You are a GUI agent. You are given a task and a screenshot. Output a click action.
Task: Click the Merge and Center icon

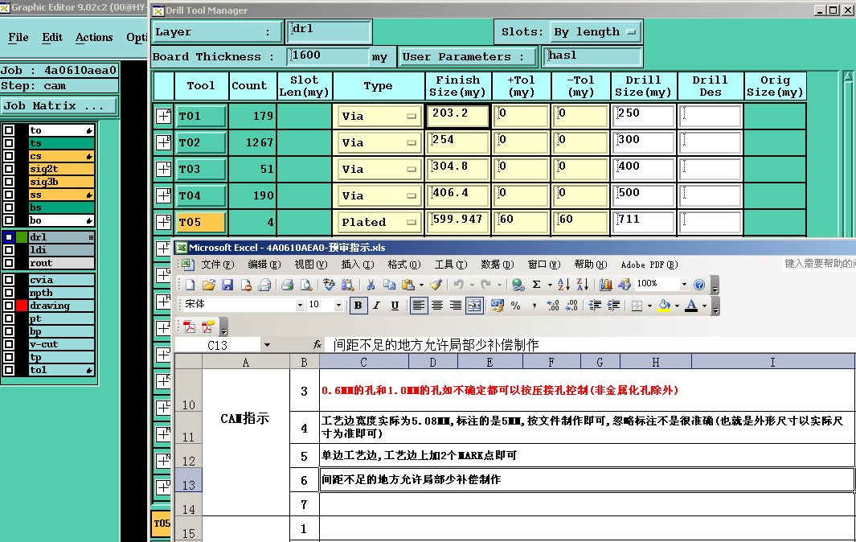tap(474, 306)
